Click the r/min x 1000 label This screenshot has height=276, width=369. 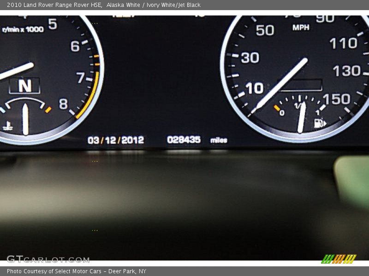[x=23, y=29]
